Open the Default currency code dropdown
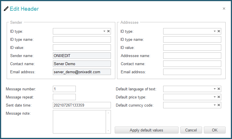The height and width of the screenshot is (139, 232). coord(215,105)
